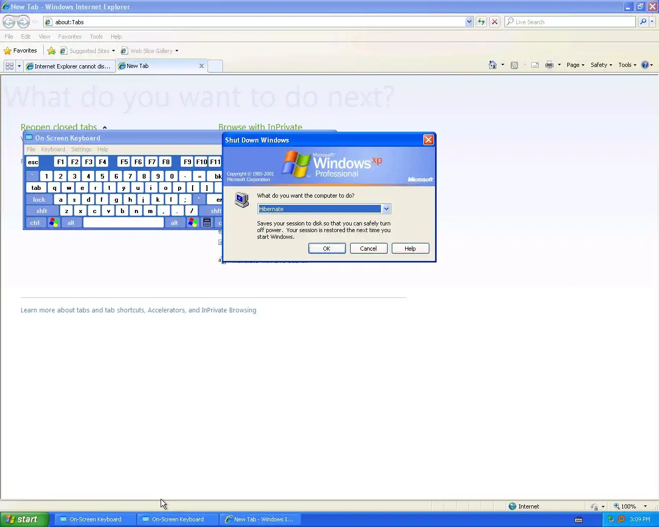Open the File menu in Internet Explorer
The height and width of the screenshot is (527, 659).
pyautogui.click(x=9, y=37)
